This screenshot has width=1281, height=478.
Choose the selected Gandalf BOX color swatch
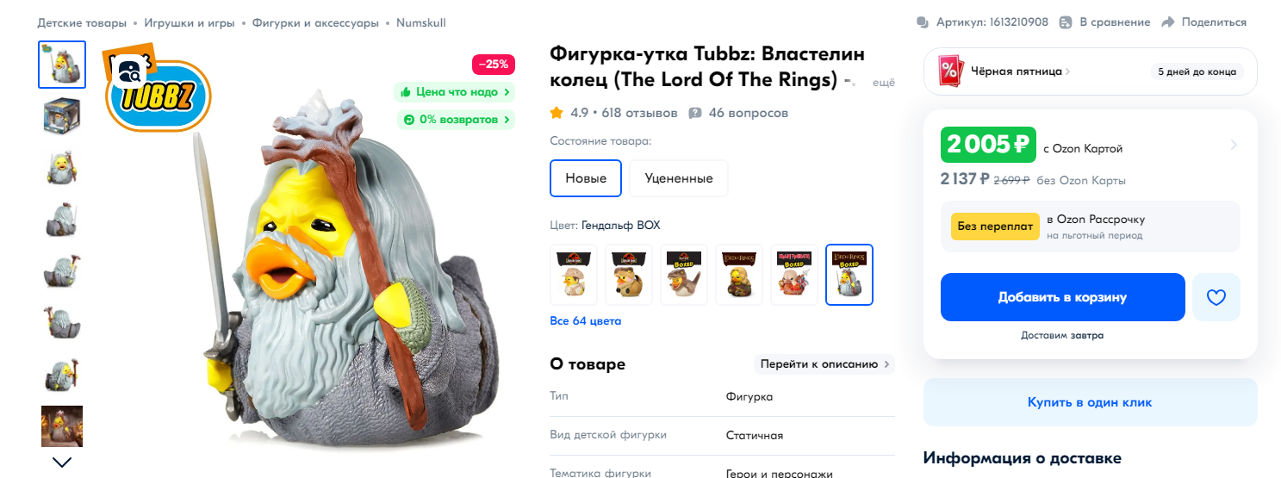(x=849, y=275)
